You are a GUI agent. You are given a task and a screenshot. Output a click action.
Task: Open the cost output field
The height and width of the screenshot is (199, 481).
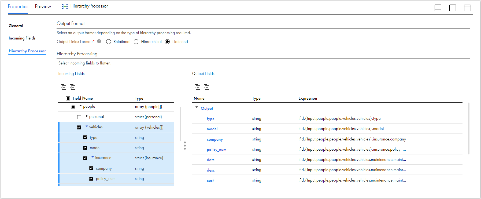[x=210, y=180]
